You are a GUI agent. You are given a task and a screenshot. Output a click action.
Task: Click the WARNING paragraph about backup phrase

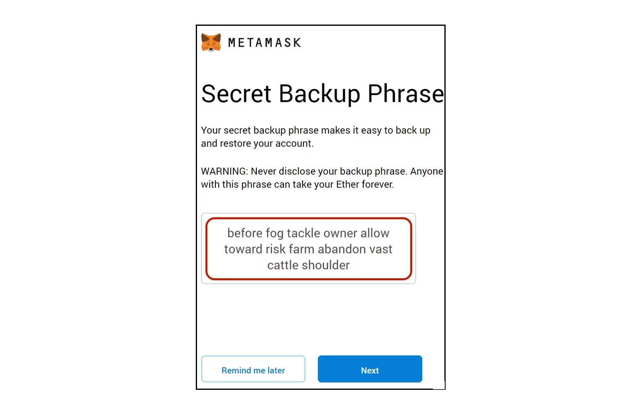click(322, 178)
